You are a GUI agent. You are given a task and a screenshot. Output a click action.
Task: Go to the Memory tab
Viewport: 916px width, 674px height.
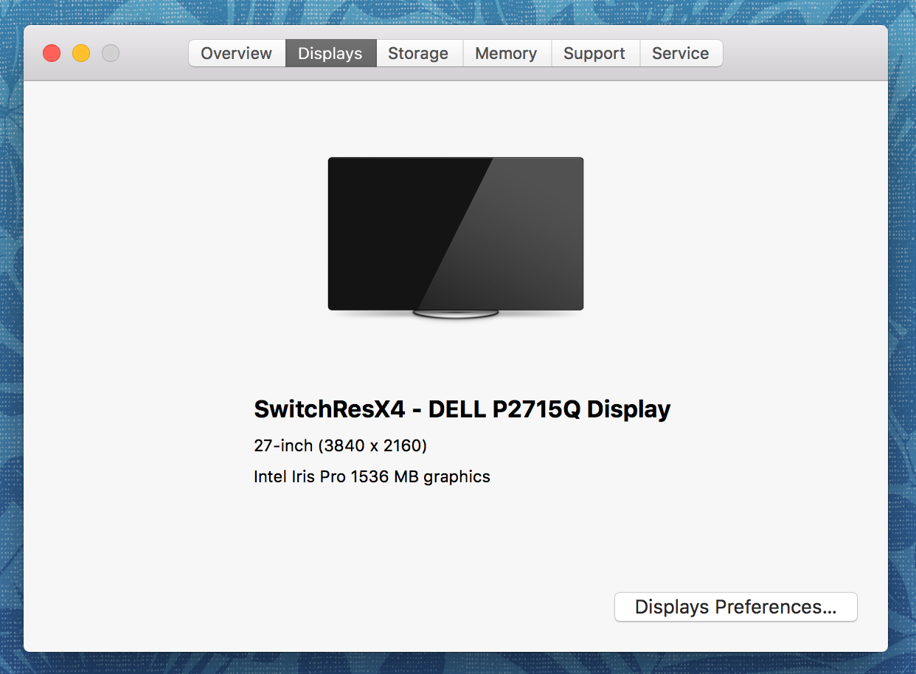(507, 53)
